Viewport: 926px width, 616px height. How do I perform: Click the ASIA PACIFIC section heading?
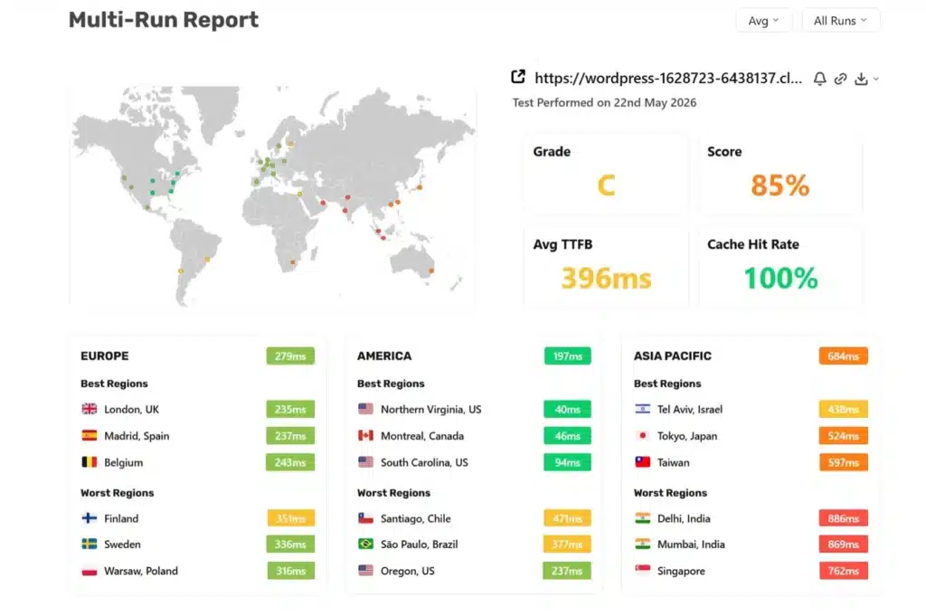pos(672,356)
